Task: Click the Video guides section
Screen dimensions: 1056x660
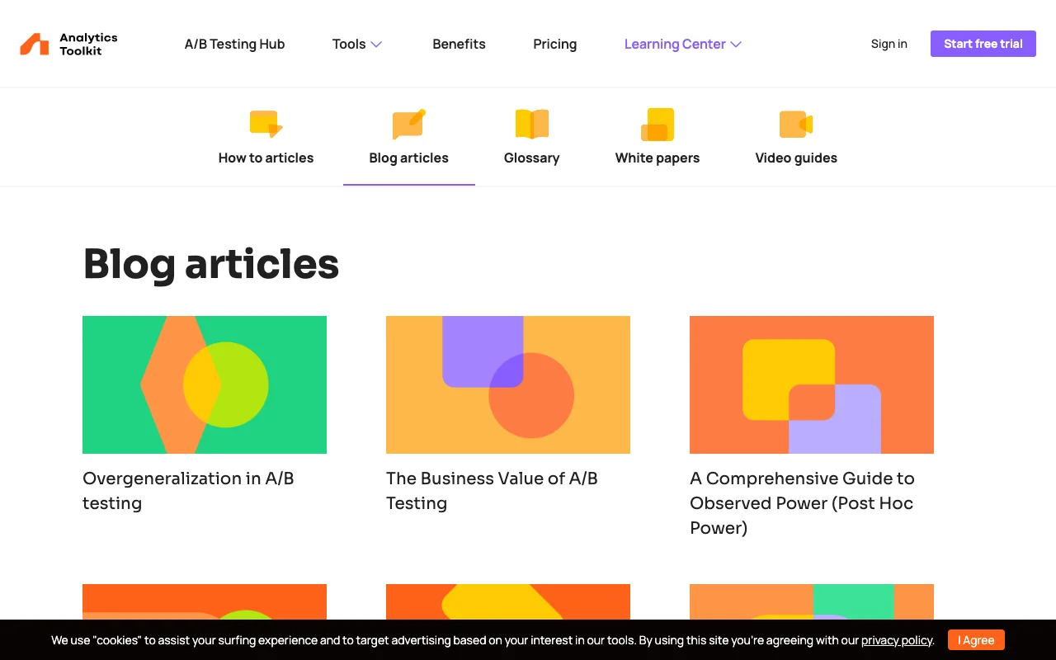Action: coord(795,157)
